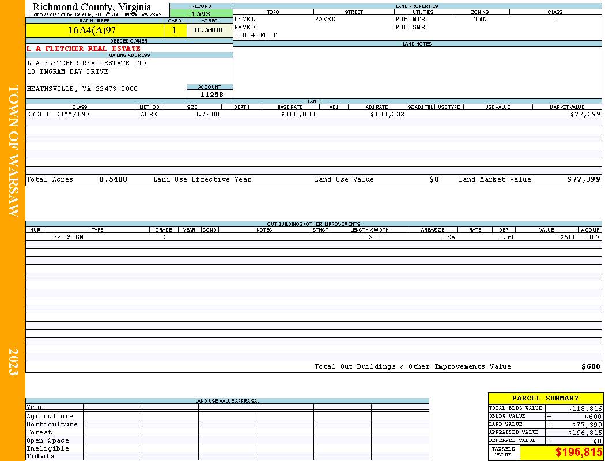
Task: Click mailing name L A FLETCHER REAL ESTATE LTD
Action: 86,63
